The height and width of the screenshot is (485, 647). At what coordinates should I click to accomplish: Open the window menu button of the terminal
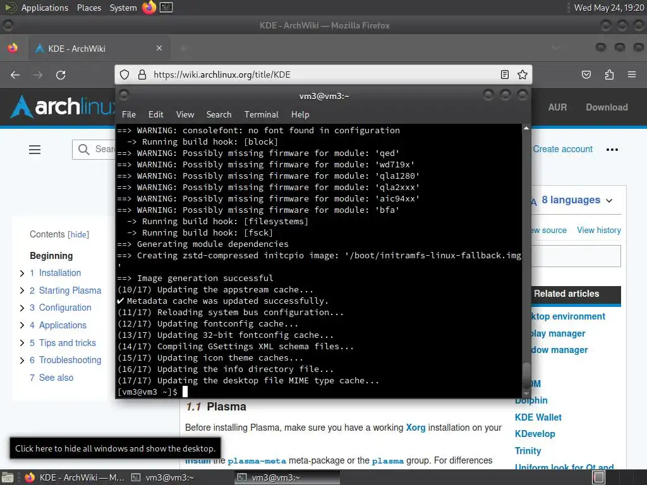pyautogui.click(x=124, y=95)
